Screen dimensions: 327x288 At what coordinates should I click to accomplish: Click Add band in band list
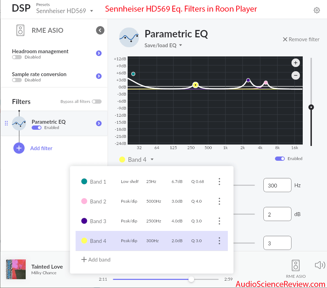point(96,259)
